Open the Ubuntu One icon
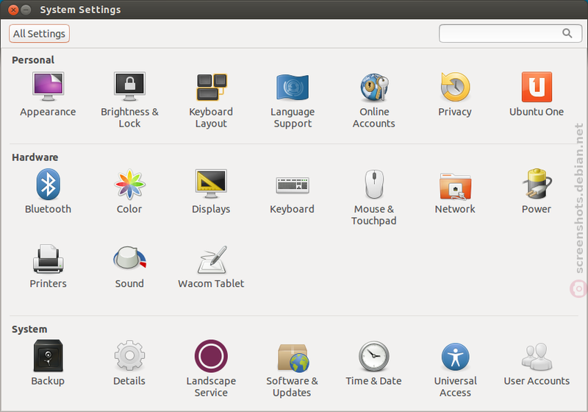This screenshot has height=412, width=588. pos(537,87)
